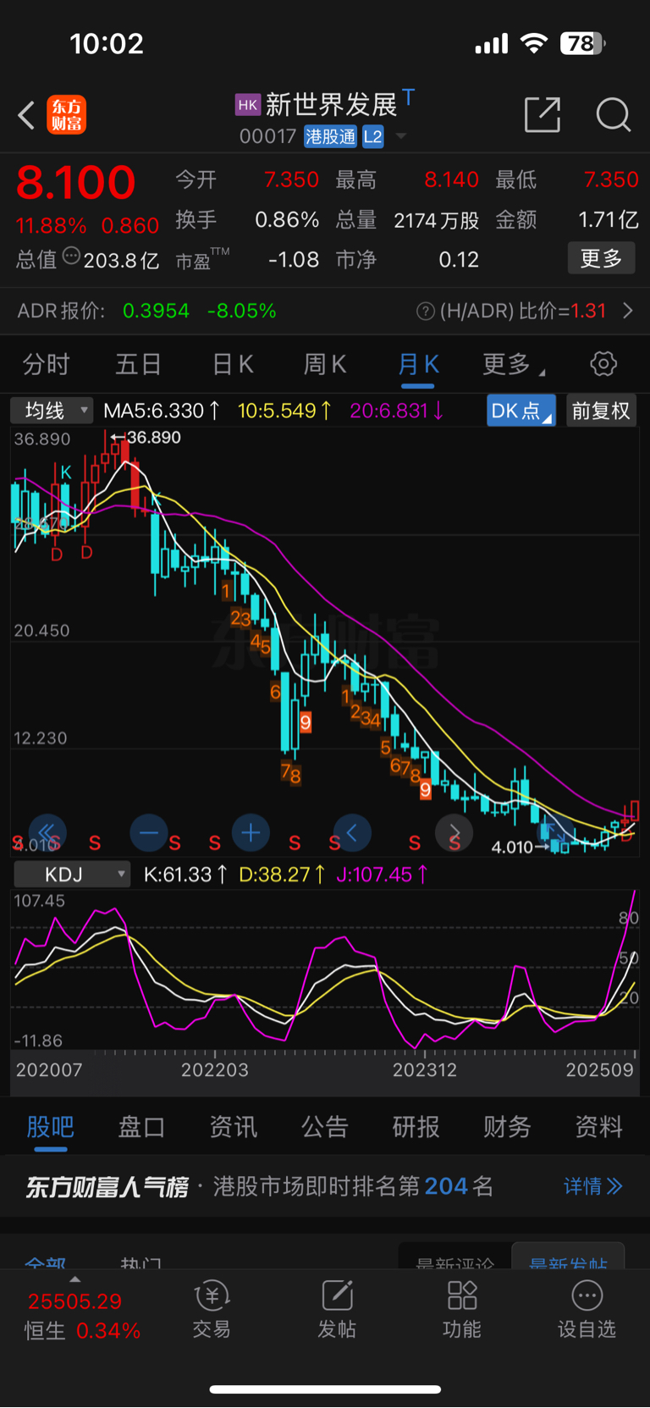Open chart settings gear icon
The width and height of the screenshot is (650, 1408).
click(603, 364)
